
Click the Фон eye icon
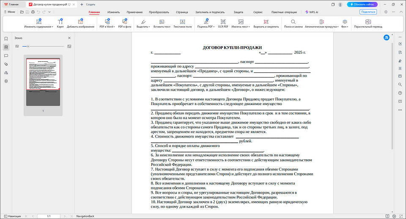(345, 22)
